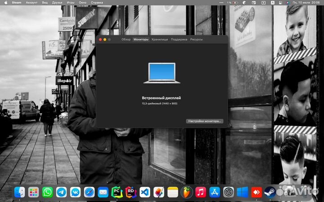Image resolution: width=324 pixels, height=202 pixels.
Task: Open JetBrains Rider in the Dock
Action: pos(131,192)
